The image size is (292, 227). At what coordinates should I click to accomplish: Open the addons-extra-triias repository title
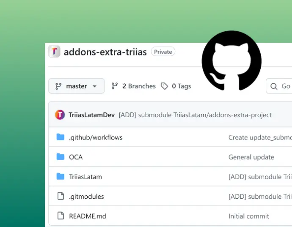(105, 52)
